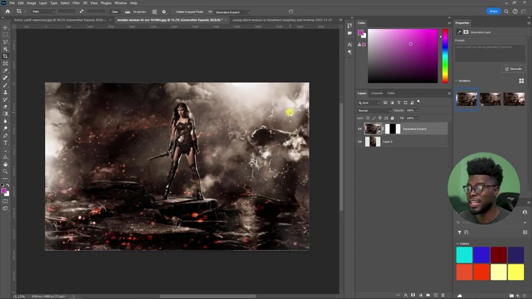Open the Normal blend mode dropdown
The image size is (532, 299).
pyautogui.click(x=374, y=110)
